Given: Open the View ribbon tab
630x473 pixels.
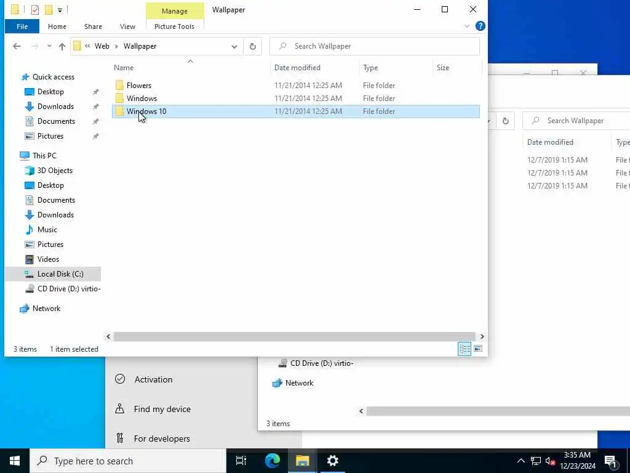Looking at the screenshot, I should (x=127, y=26).
